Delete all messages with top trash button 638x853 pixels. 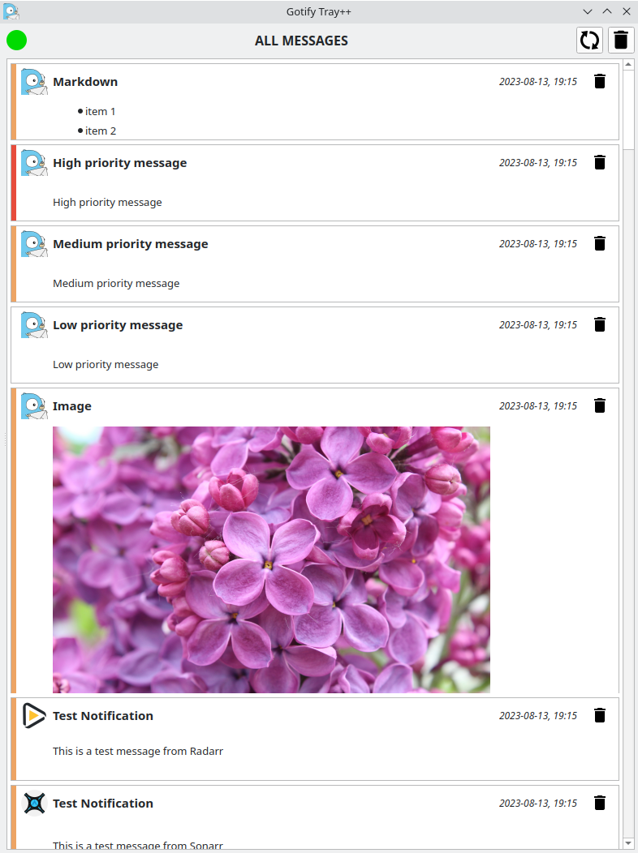(621, 41)
